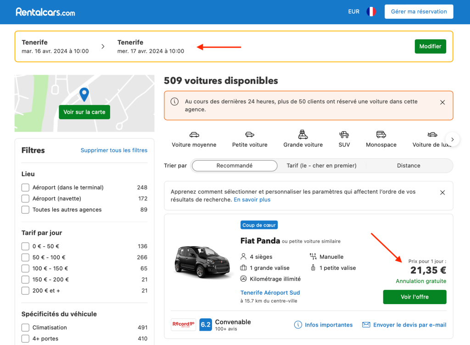Viewport: 470px width, 345px height.
Task: Click the Fiat Panda car image
Action: tap(202, 262)
